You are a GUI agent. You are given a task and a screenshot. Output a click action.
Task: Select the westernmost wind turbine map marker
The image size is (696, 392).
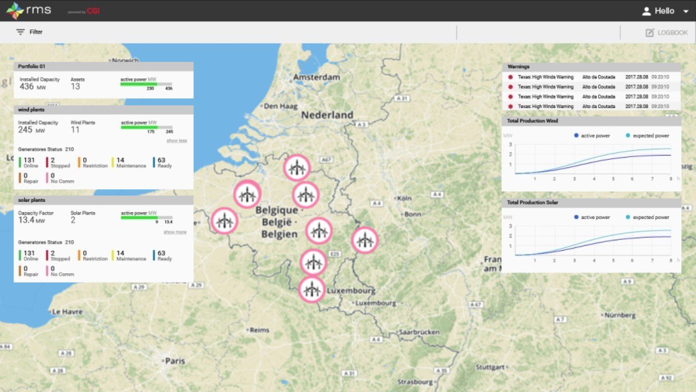[x=224, y=221]
